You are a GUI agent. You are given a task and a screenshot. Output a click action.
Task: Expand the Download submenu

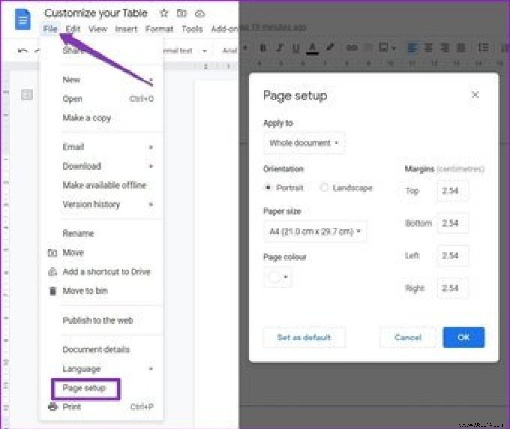pyautogui.click(x=82, y=166)
